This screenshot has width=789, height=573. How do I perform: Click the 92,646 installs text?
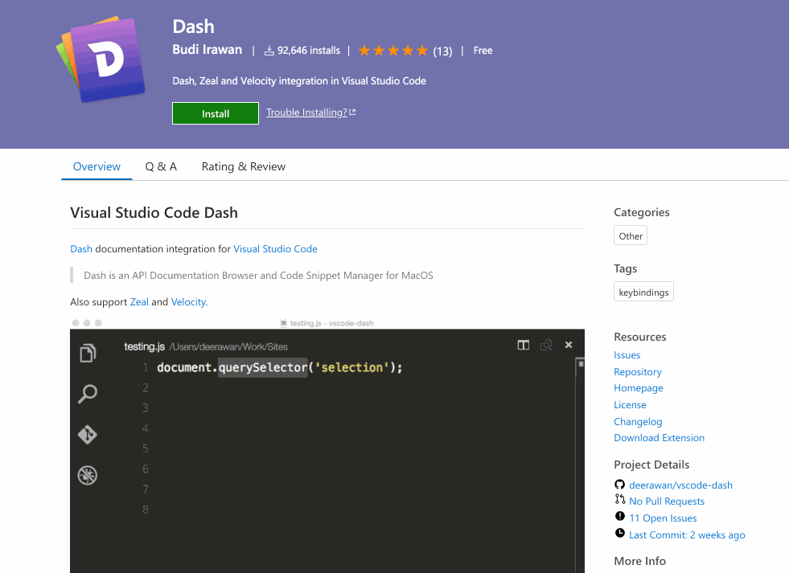tap(309, 51)
